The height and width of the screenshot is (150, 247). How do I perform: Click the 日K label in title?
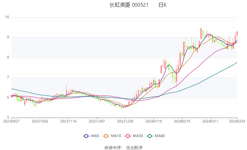click(x=163, y=5)
